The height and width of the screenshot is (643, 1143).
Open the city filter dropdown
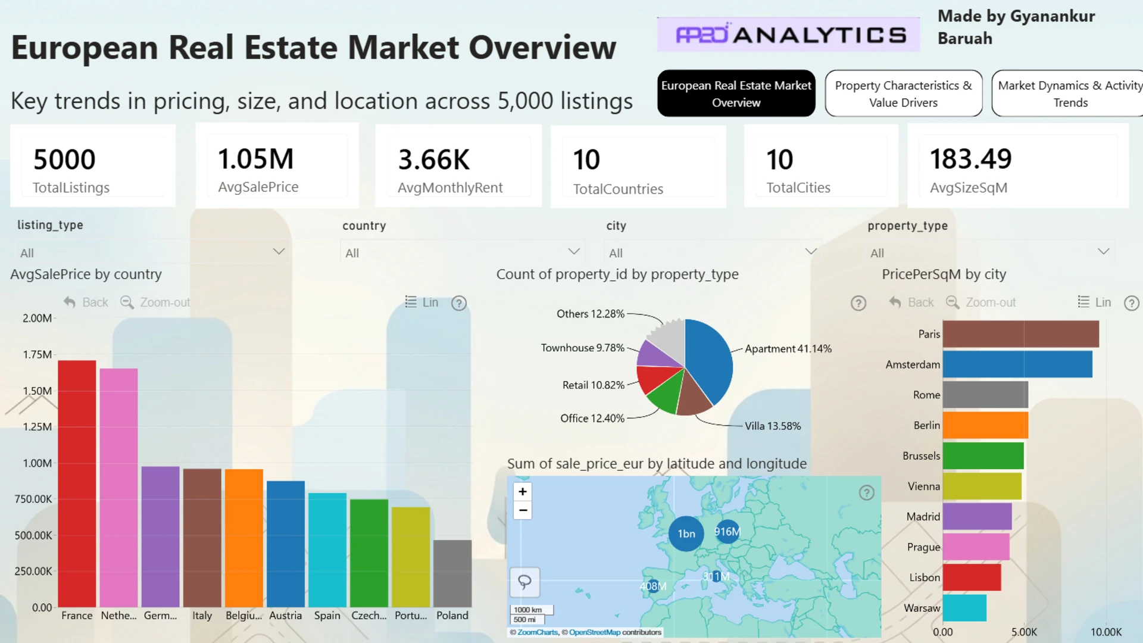click(x=810, y=251)
